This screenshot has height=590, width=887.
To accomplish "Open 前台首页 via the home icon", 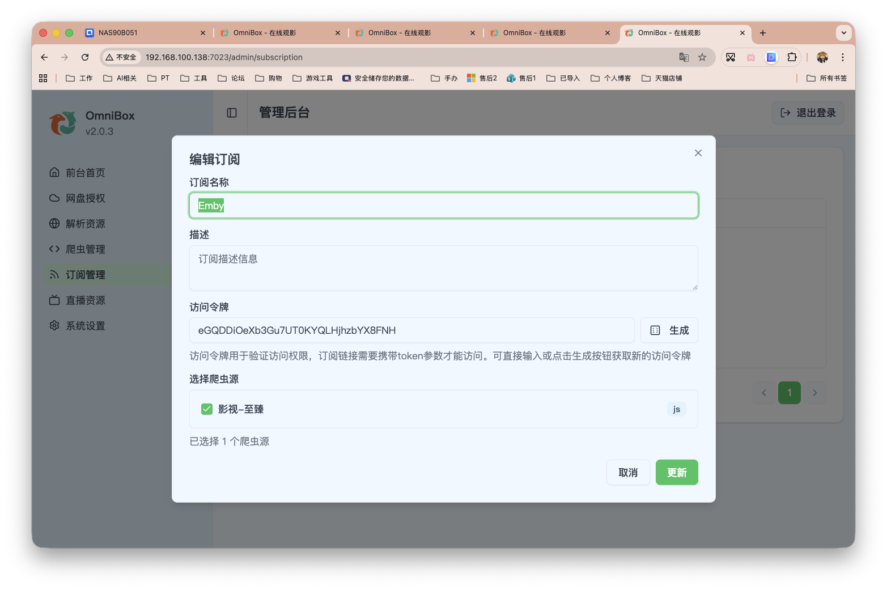I will point(54,172).
